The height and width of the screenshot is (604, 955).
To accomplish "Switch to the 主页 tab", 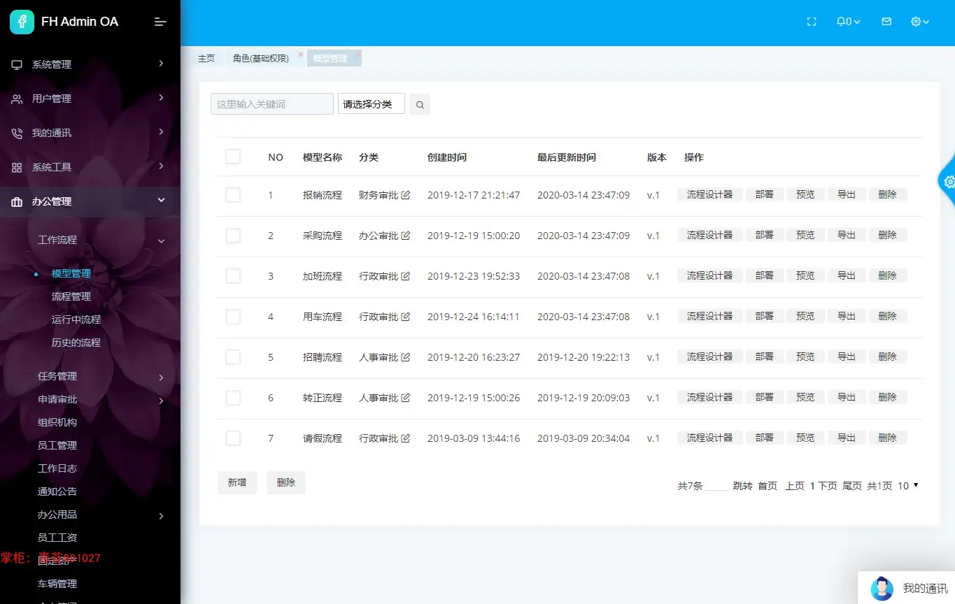I will coord(206,59).
